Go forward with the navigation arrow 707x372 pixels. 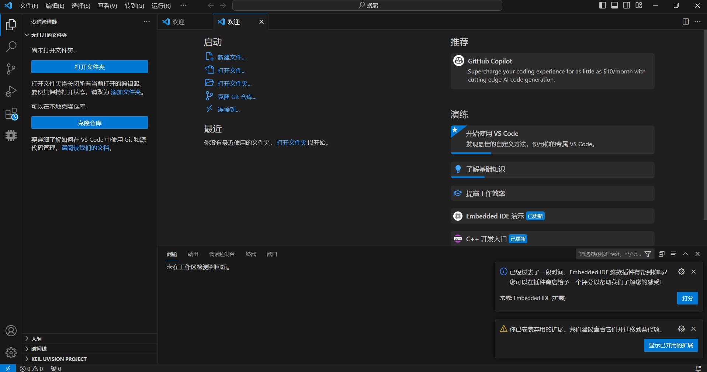pos(223,5)
